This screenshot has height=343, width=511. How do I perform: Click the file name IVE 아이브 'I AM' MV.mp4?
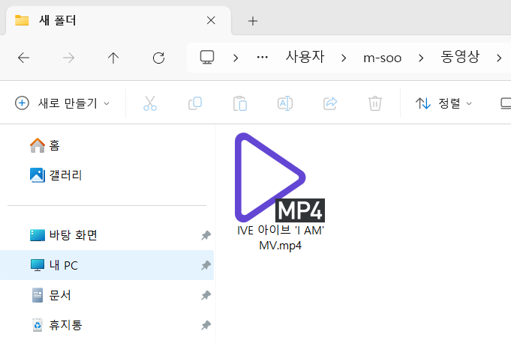point(281,237)
